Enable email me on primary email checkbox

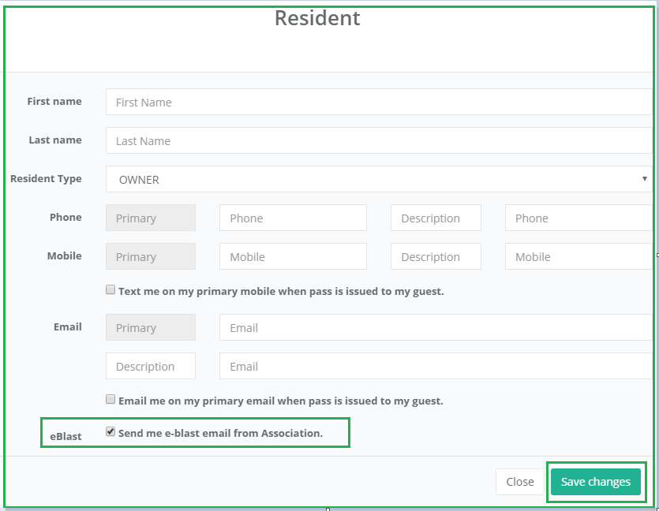point(111,400)
